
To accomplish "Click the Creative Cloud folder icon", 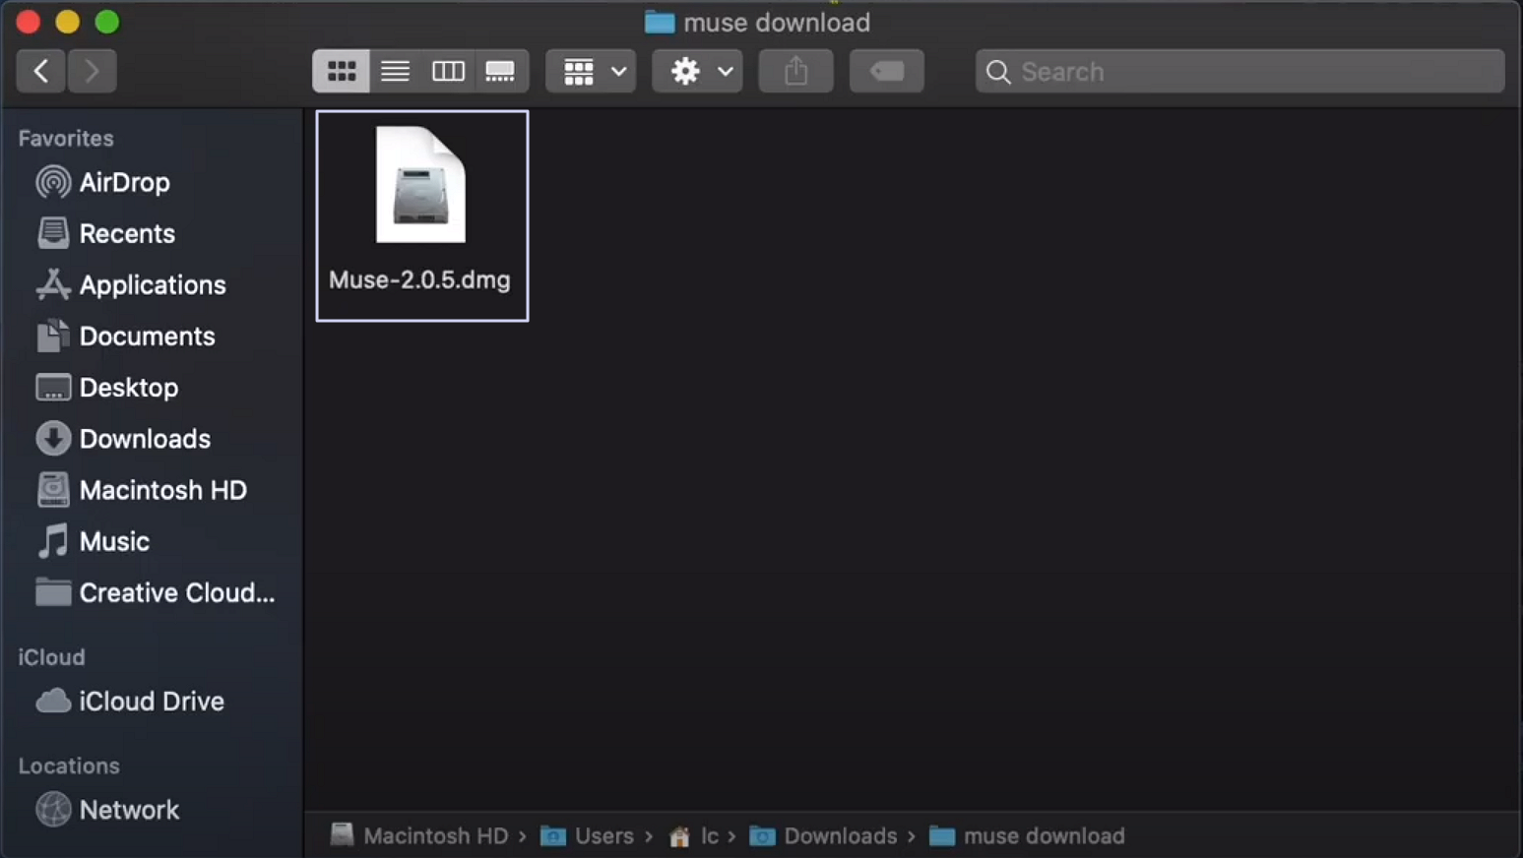I will pos(53,591).
